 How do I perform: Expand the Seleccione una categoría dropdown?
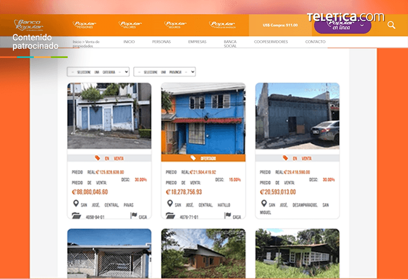coord(98,72)
